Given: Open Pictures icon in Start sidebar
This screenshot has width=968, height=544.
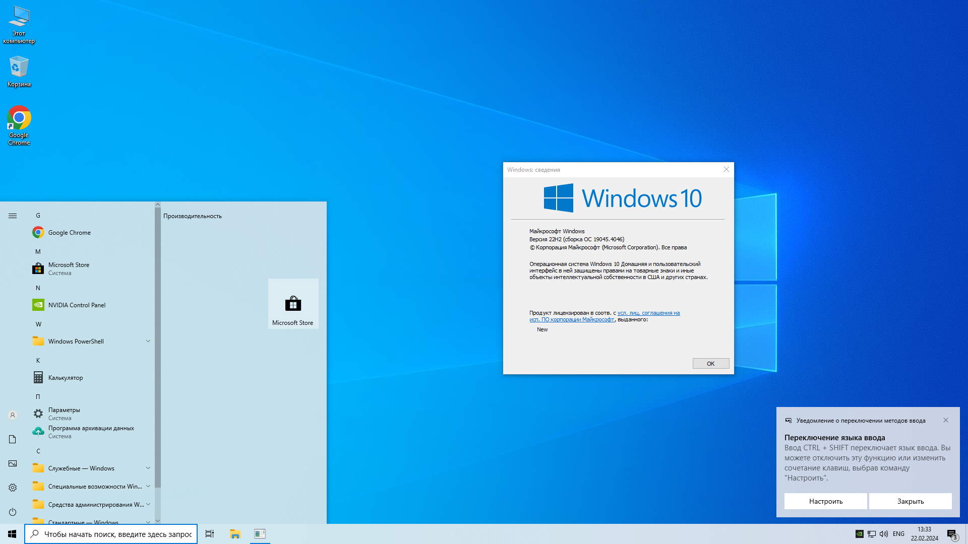Looking at the screenshot, I should tap(13, 463).
